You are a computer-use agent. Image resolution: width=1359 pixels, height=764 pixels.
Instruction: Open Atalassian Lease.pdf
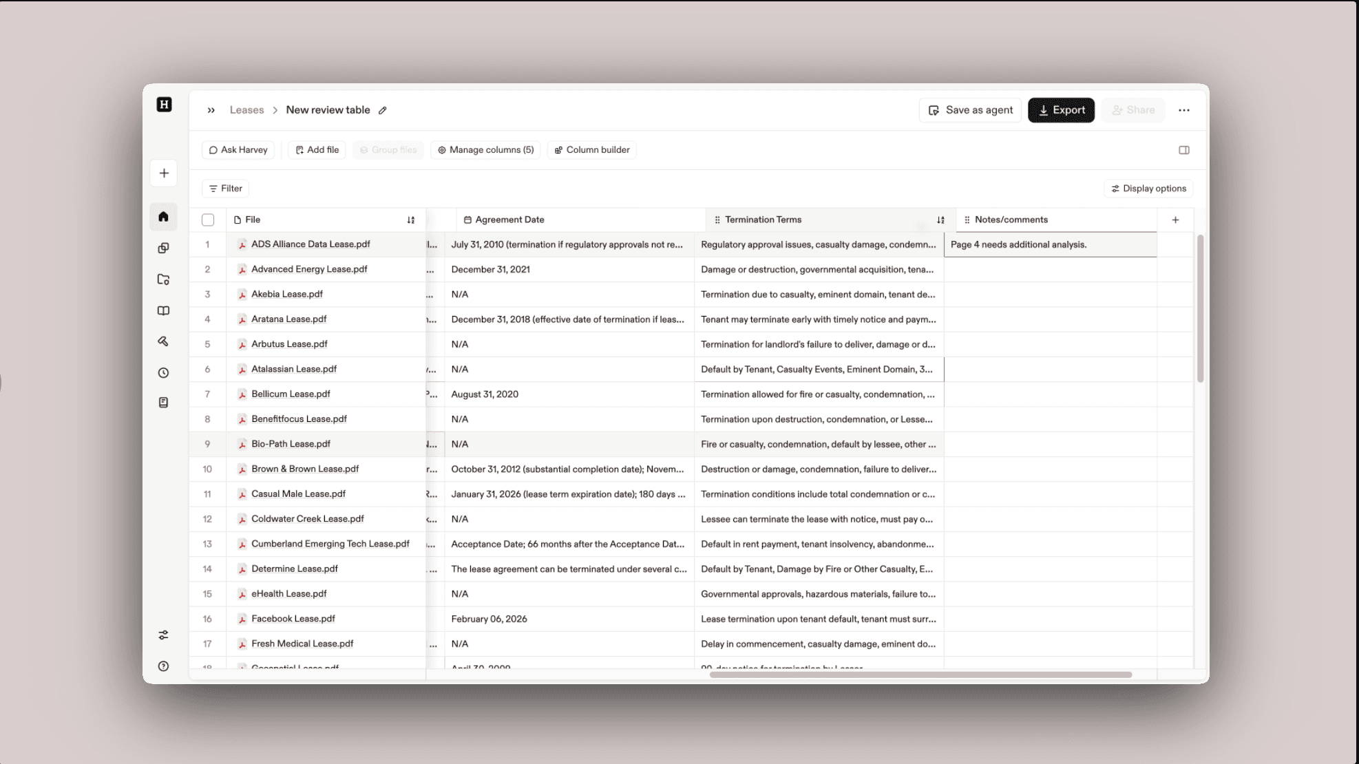[x=294, y=369]
